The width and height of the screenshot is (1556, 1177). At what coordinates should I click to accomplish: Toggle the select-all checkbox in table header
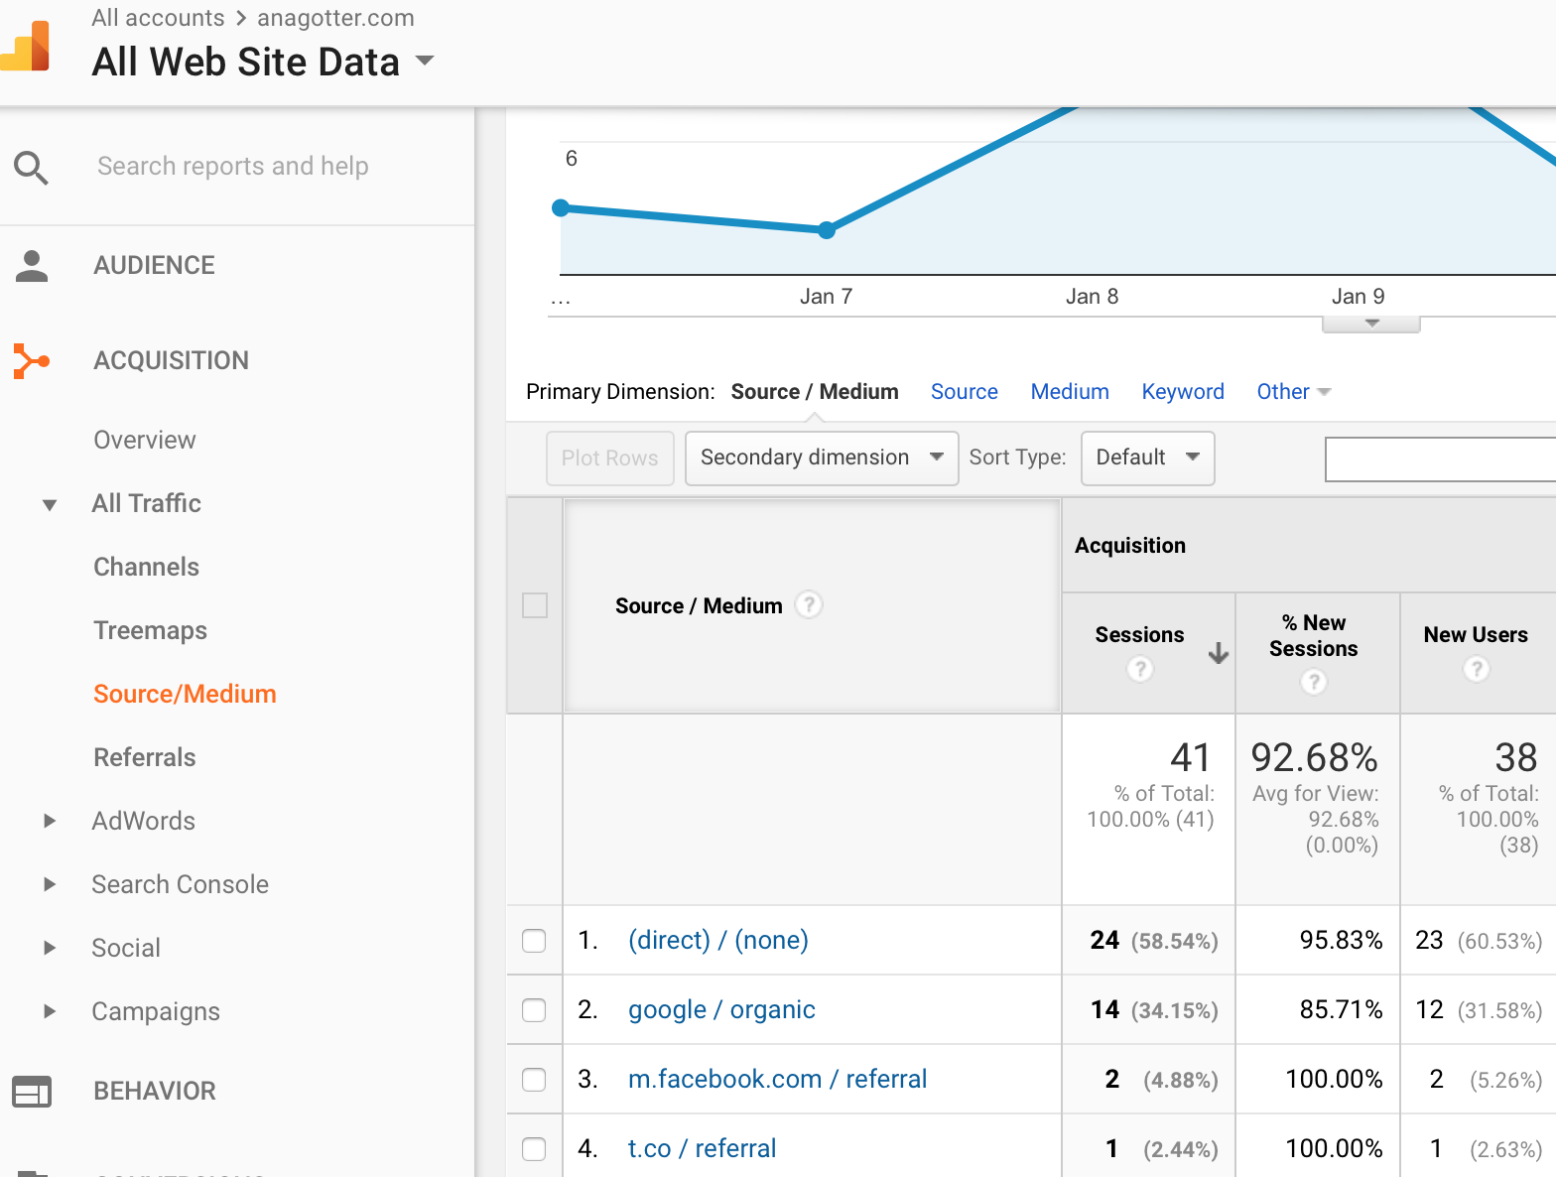click(535, 605)
